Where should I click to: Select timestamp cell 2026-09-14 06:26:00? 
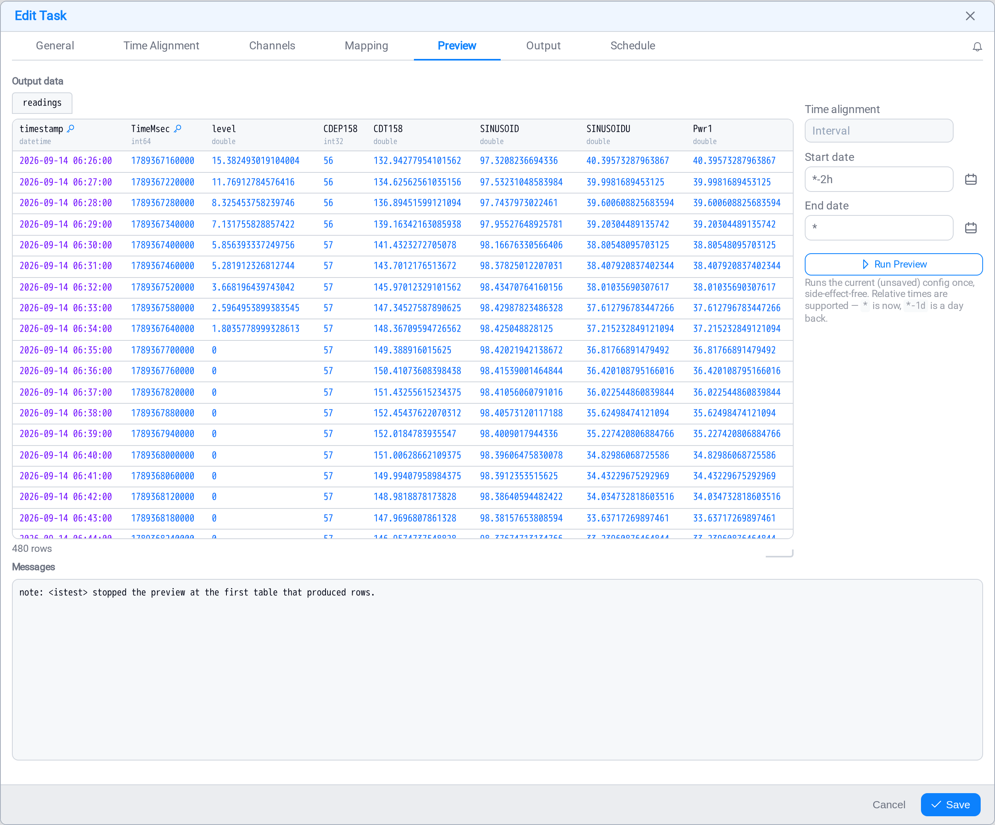coord(65,161)
